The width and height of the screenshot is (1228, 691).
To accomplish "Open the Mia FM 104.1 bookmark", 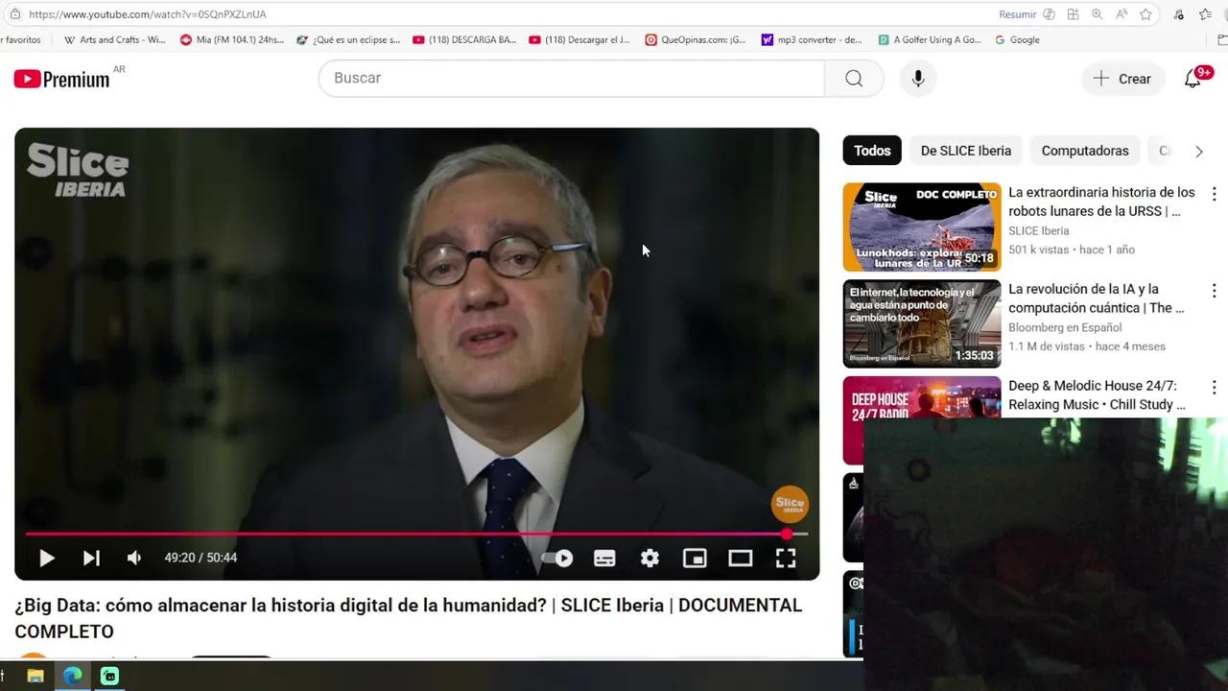I will point(232,40).
